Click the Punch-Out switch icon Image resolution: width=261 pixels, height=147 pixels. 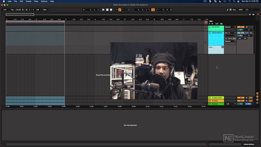click(157, 10)
